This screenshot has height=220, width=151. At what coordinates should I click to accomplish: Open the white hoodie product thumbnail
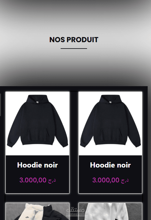110,212
